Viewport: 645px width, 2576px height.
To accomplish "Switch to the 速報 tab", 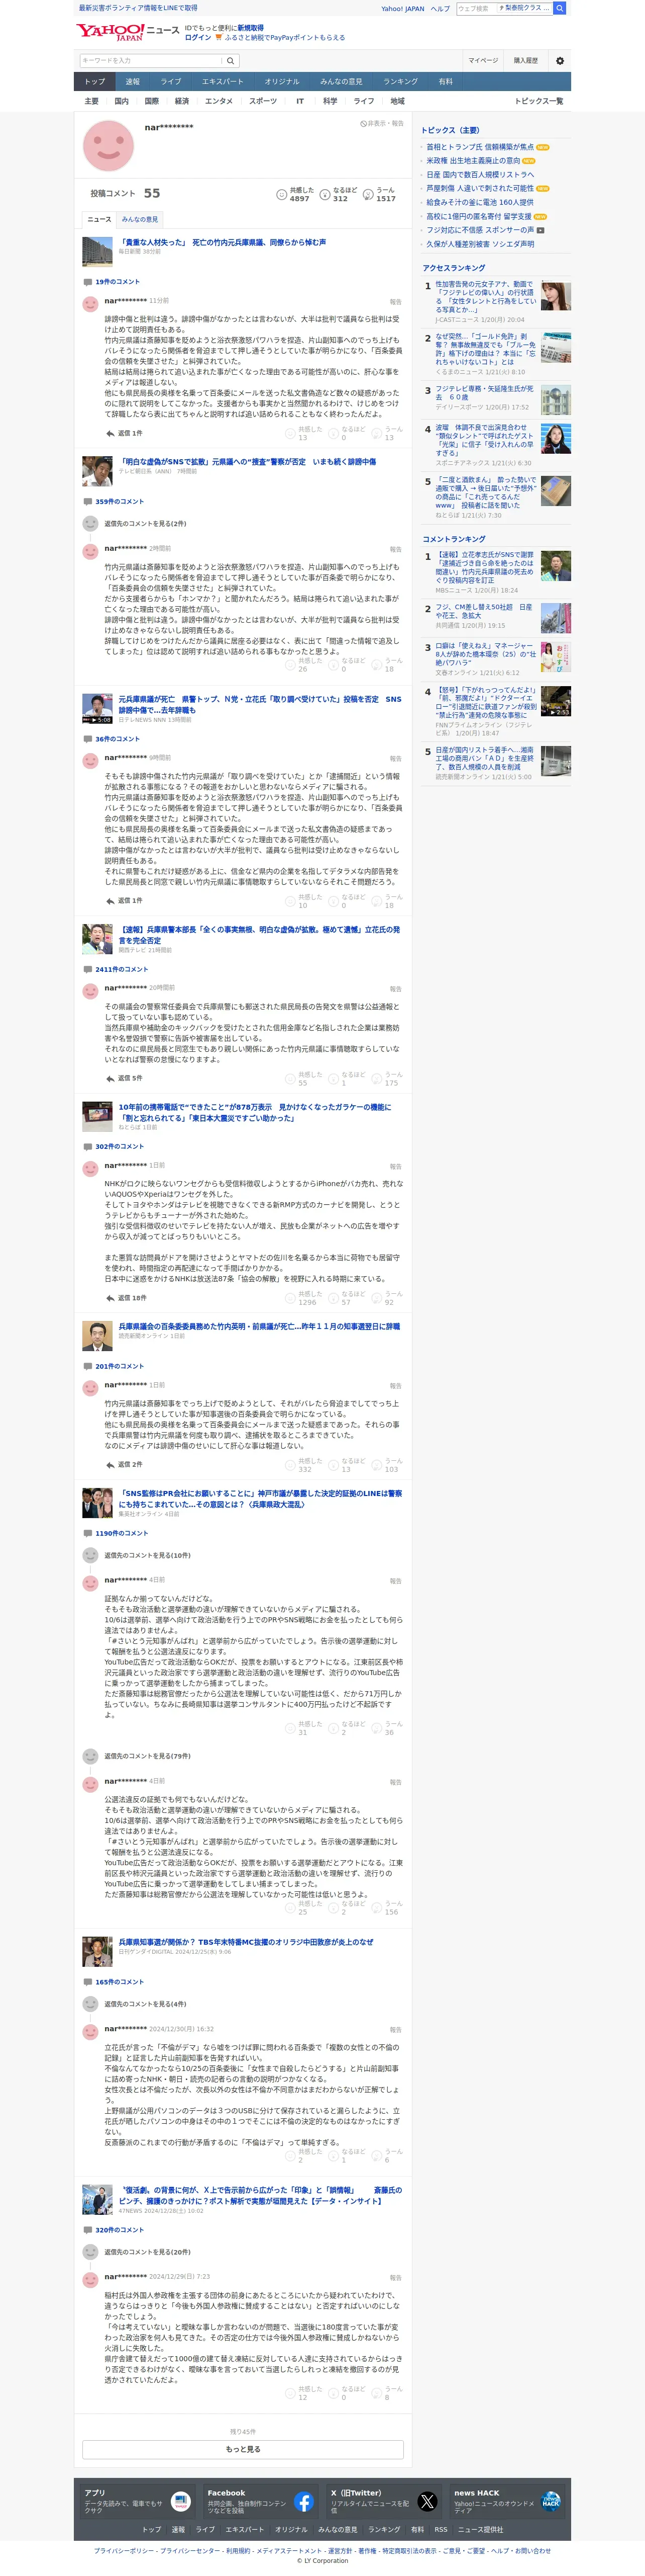I will (133, 82).
